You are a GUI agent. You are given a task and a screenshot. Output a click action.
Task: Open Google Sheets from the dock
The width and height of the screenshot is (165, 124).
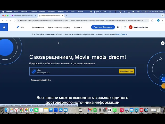click(x=95, y=110)
